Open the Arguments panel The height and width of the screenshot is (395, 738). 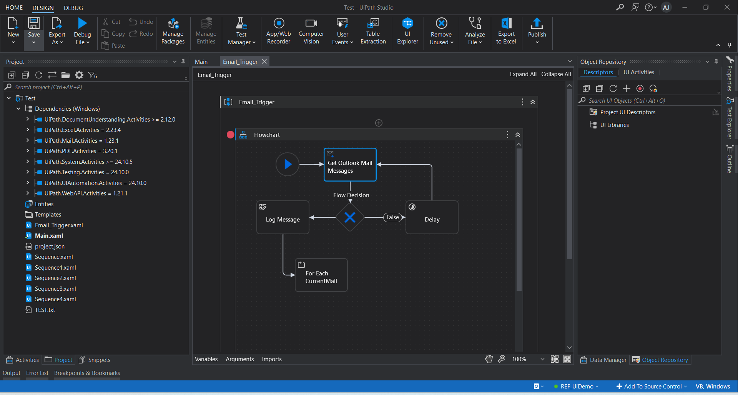tap(240, 359)
